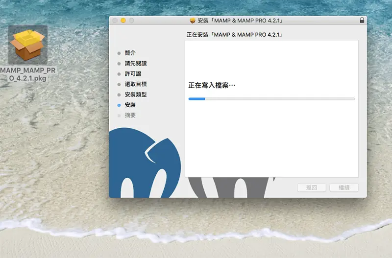392x258 pixels.
Task: Select the 安裝類型 step in sidebar
Action: (x=136, y=94)
